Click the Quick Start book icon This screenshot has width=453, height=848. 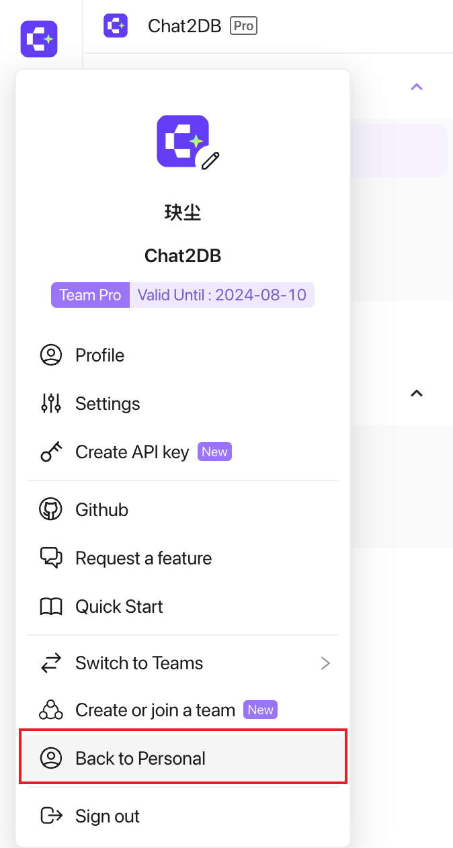click(x=51, y=607)
